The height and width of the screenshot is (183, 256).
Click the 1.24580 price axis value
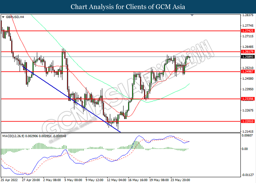tap(248, 79)
